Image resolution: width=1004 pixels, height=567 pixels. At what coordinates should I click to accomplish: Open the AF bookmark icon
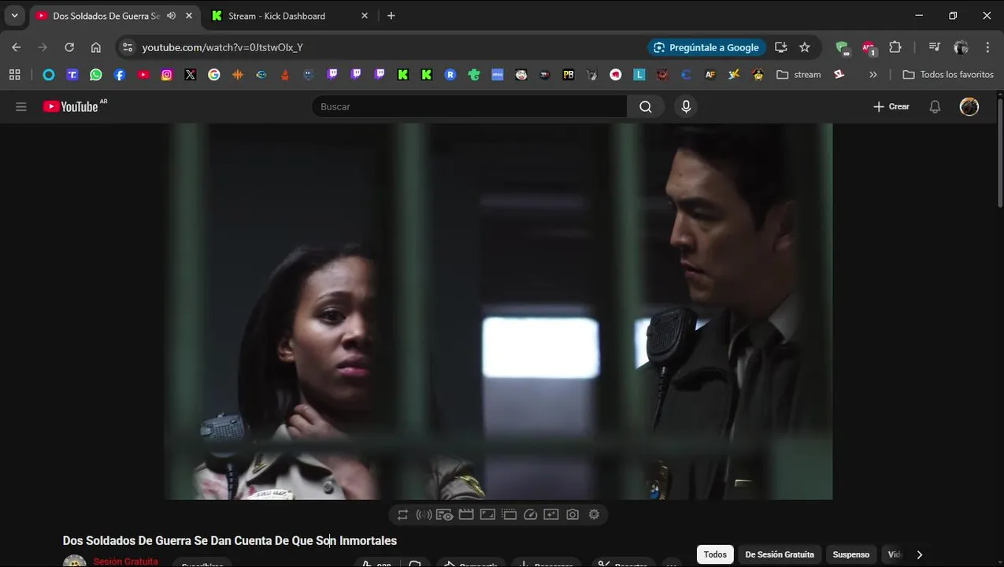710,75
